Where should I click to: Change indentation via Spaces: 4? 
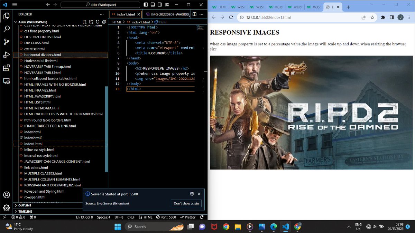pos(104,217)
